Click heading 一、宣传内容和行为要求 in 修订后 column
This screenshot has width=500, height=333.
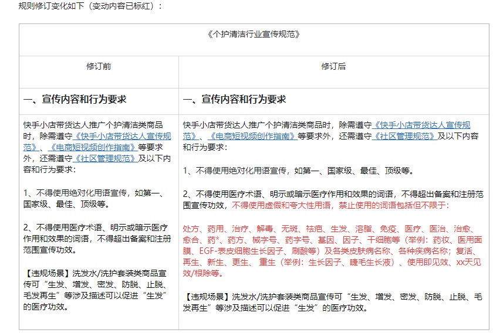tap(235, 100)
